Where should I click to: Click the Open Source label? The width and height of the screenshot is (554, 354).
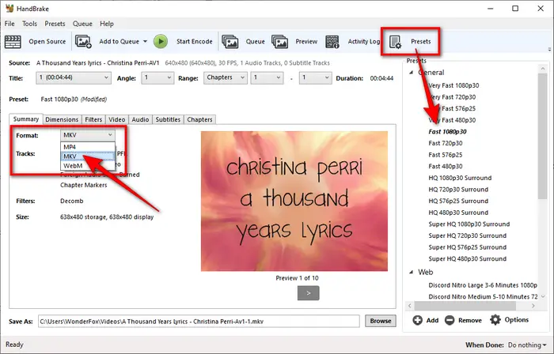[x=47, y=42]
